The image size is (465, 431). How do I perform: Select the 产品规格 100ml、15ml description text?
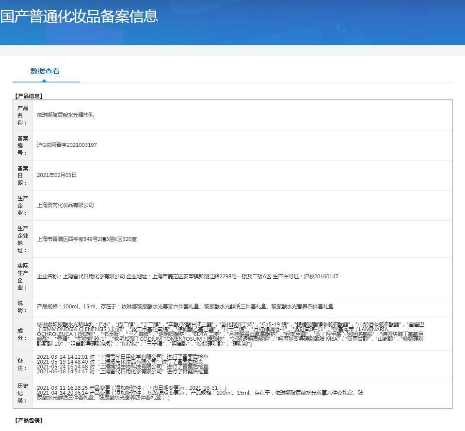click(x=185, y=306)
